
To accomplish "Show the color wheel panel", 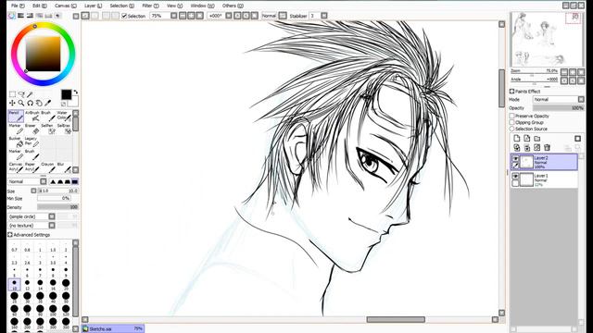I will 12,16.
